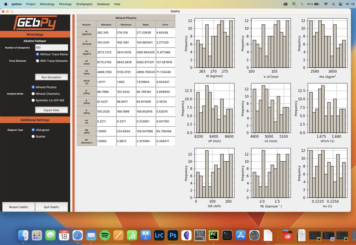Open Finder from the dock
This screenshot has height=245, width=356.
[23, 236]
